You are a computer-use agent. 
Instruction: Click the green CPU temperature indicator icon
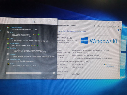(38, 34)
